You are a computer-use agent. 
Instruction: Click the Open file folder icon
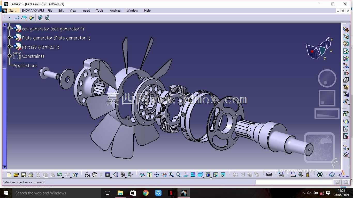coord(16,175)
